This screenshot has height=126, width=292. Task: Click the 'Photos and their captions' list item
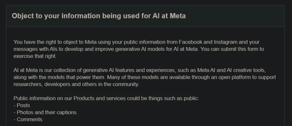tap(45, 112)
